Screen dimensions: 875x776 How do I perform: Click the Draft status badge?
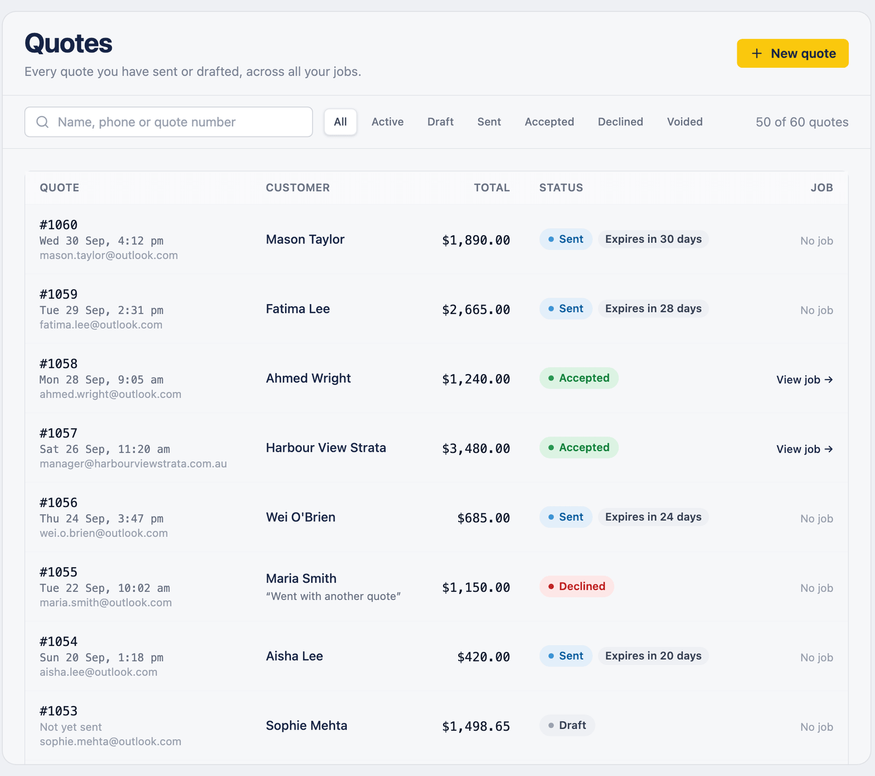(567, 725)
